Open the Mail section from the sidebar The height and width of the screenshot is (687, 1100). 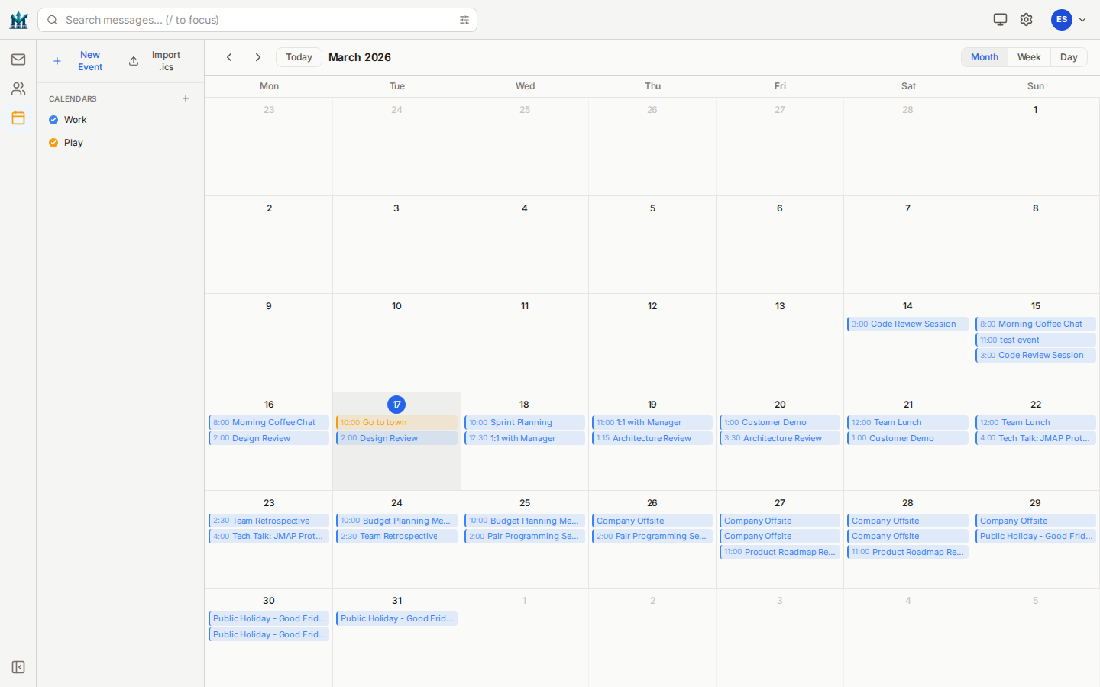click(18, 59)
